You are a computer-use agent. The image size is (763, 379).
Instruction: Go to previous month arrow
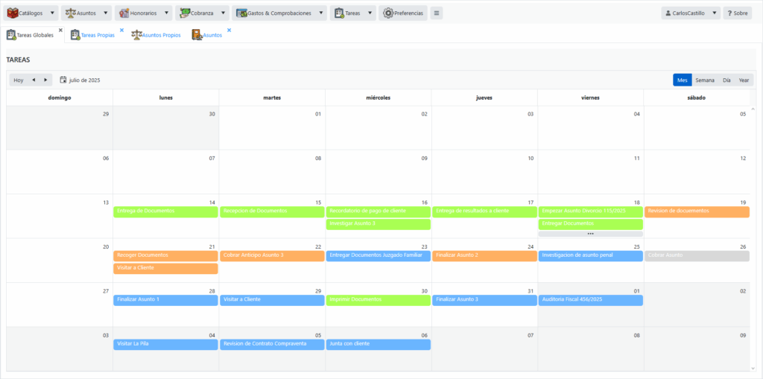click(x=34, y=80)
